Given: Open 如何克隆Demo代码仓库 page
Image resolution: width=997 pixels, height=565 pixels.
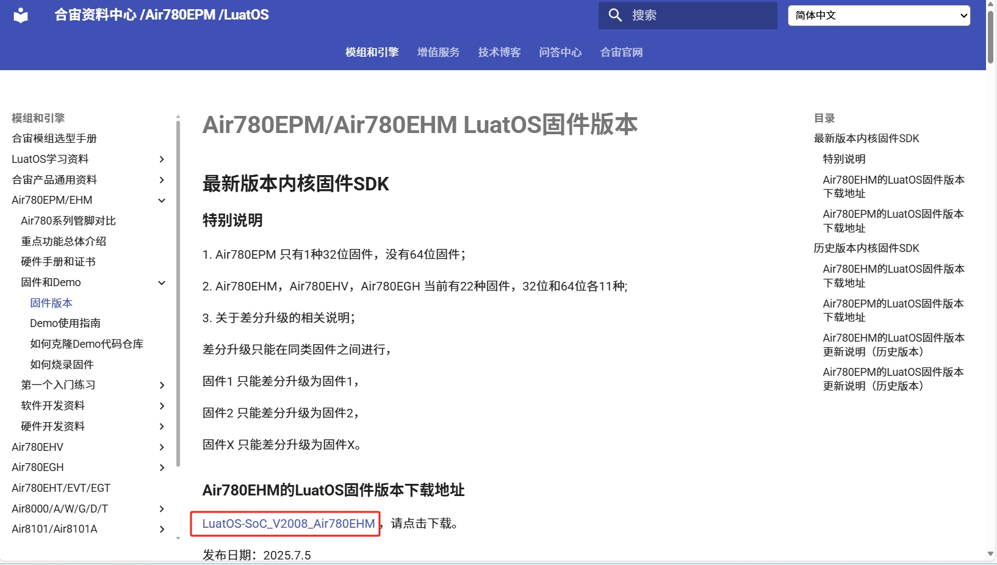Looking at the screenshot, I should coord(87,344).
